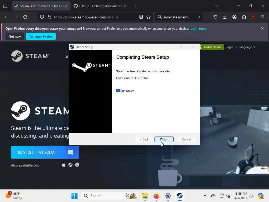
Task: Dismiss the Firefox startup notification bar
Action: click(x=262, y=28)
